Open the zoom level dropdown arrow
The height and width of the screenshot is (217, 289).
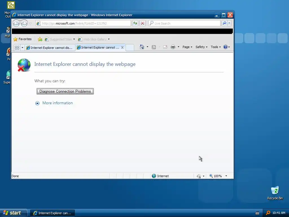pyautogui.click(x=226, y=176)
